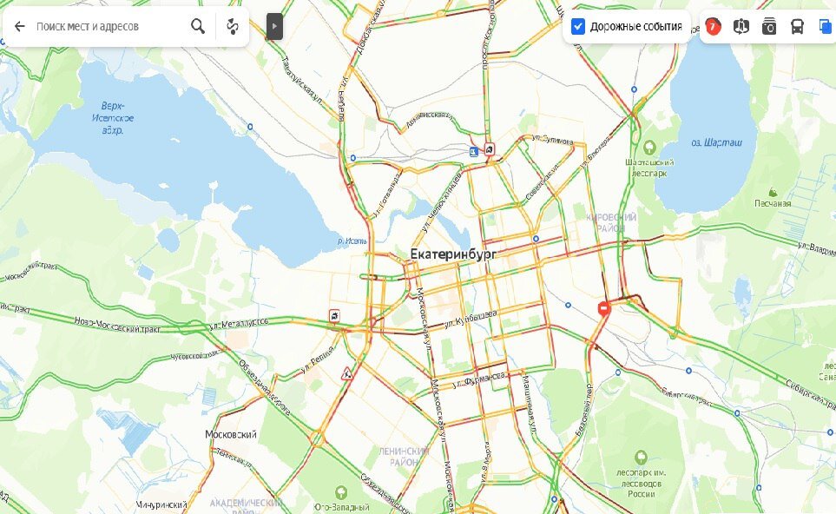Click the Шарташский лесопарк park marker
Screen dimensions: 836x514
click(649, 146)
